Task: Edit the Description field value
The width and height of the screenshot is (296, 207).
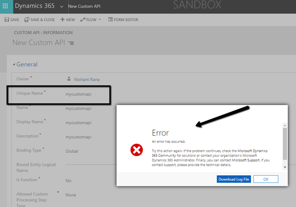Action: pyautogui.click(x=78, y=137)
